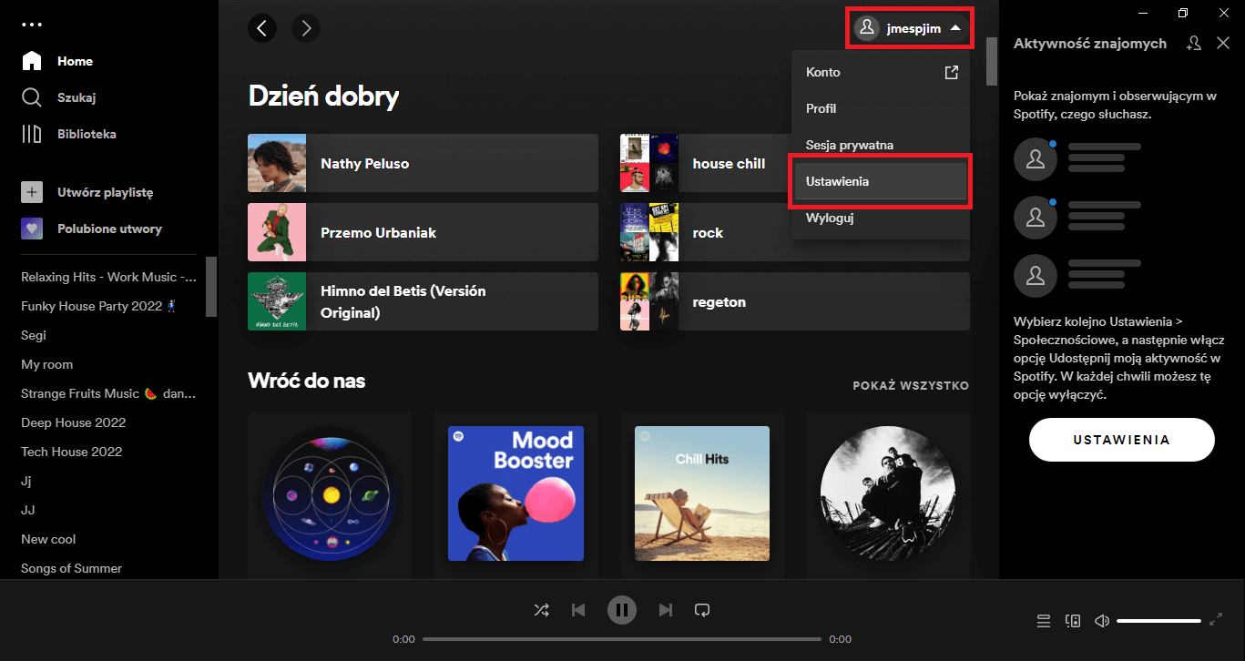Toggle shuffle playback
1245x661 pixels.
point(541,610)
